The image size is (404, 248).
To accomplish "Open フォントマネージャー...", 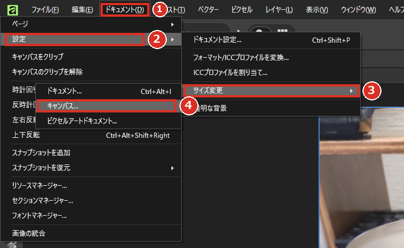I will [x=91, y=216].
